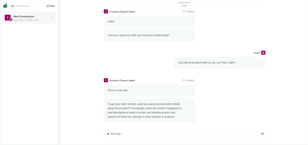308x145 pixels.
Task: Inspect the agent's claim details response
Action: tap(188, 80)
